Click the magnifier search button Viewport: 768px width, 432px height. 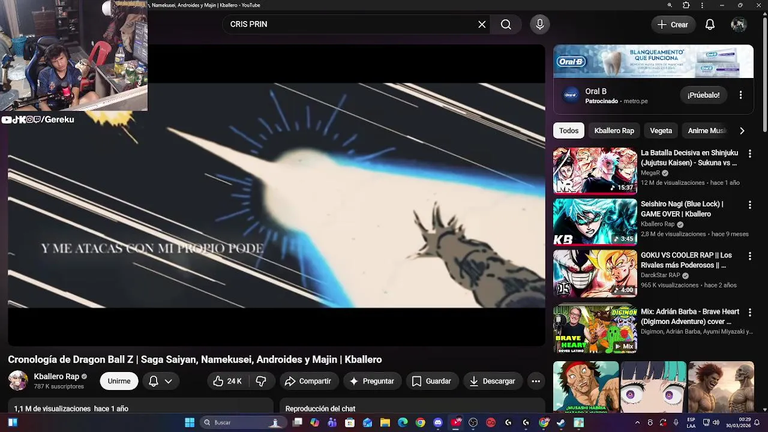(506, 25)
